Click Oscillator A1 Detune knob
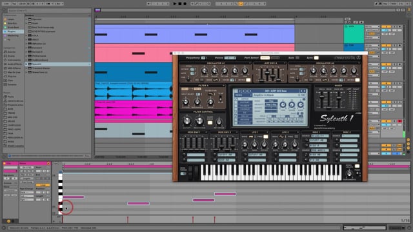This screenshot has height=232, width=413. click(x=225, y=70)
